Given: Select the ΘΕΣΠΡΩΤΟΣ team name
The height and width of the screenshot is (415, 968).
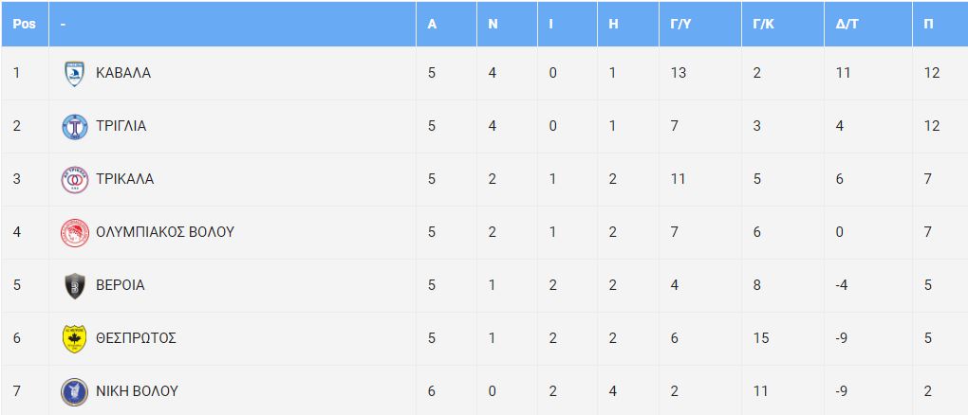Looking at the screenshot, I should [137, 338].
